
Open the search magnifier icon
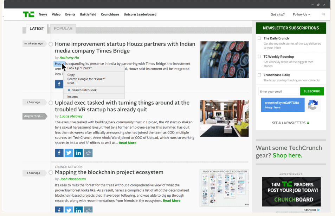coord(324,14)
